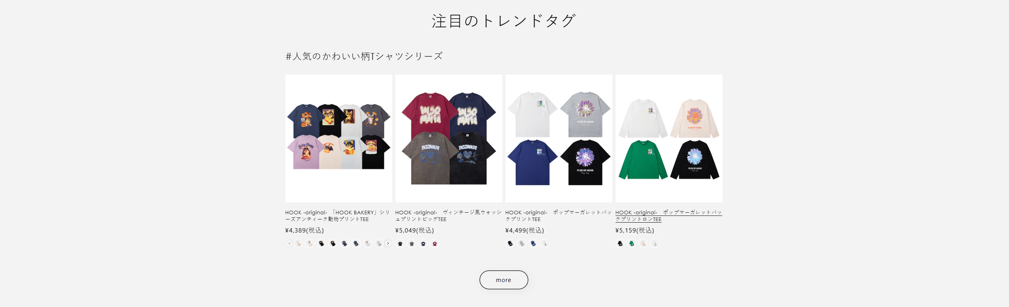
Task: Choose the beige long-sleeve tee color variant
Action: point(643,244)
